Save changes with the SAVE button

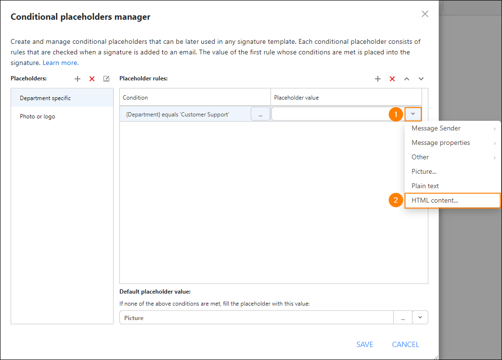[x=364, y=344]
